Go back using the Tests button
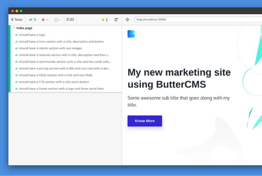 pyautogui.click(x=16, y=20)
